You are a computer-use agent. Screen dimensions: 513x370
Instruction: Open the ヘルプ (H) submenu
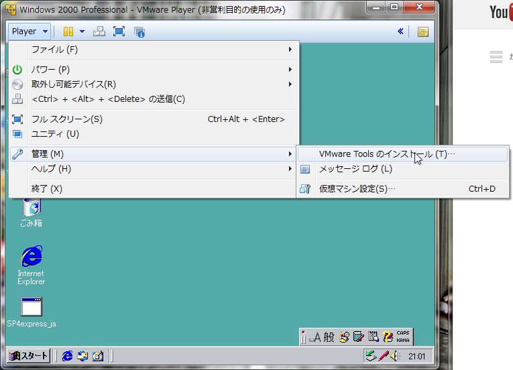[154, 169]
